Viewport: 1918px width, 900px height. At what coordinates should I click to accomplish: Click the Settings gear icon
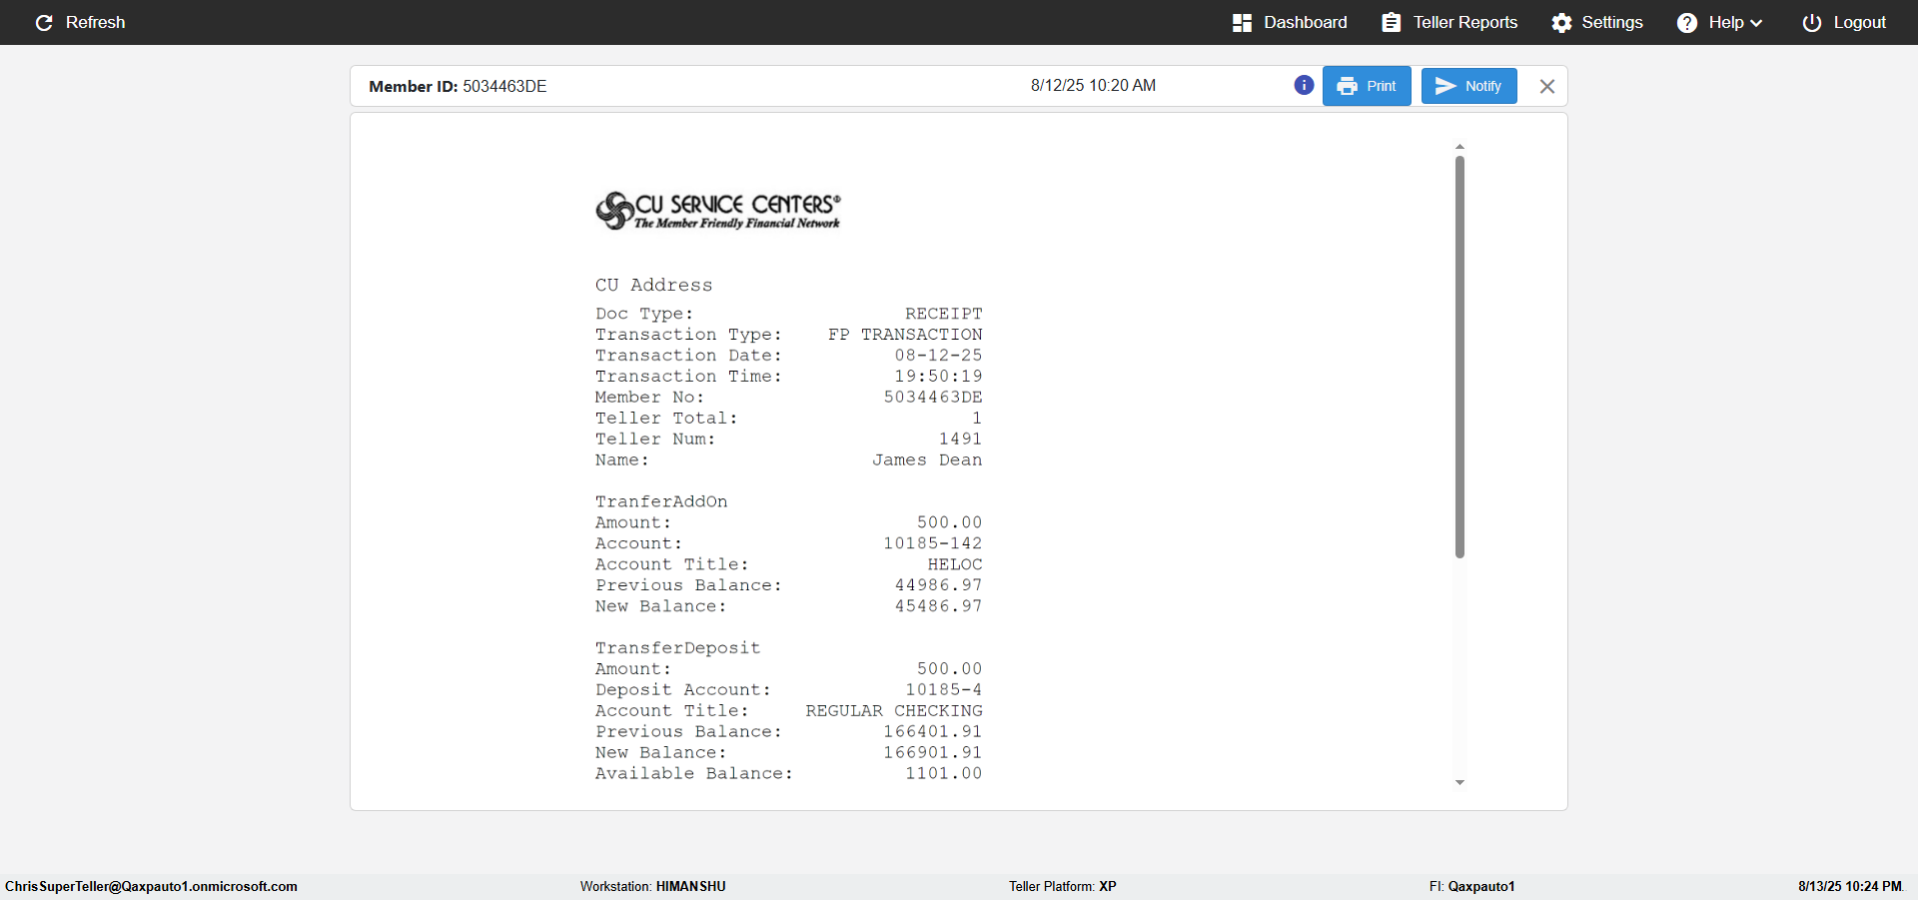coord(1561,23)
